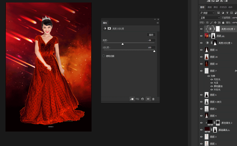Toggle visibility of 外发光 effect

(x=212, y=90)
